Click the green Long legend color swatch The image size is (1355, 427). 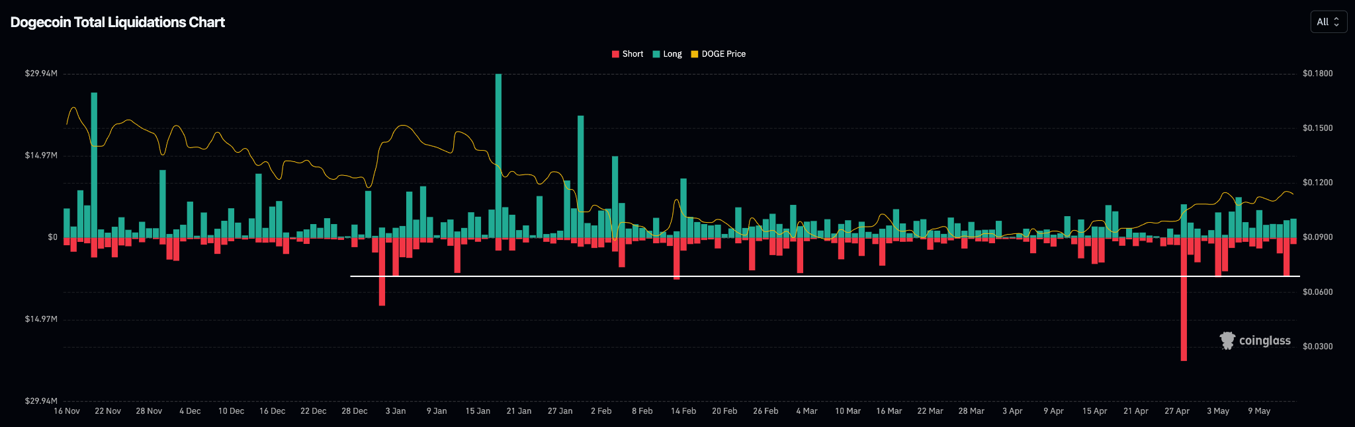pos(656,54)
